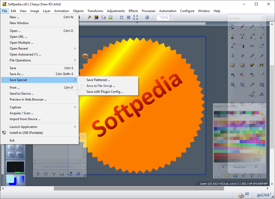The height and width of the screenshot is (199, 275).
Task: Click the add color plus icon in Palette
Action: click(244, 175)
